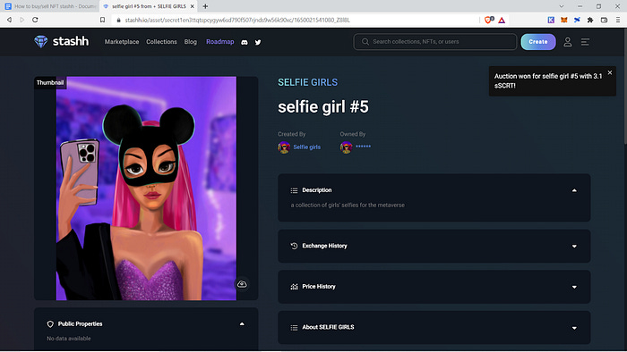Click the stashh wordmark
Image resolution: width=627 pixels, height=352 pixels.
(71, 41)
